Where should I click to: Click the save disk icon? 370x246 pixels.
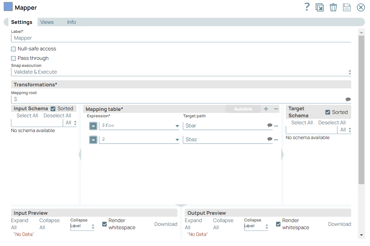click(x=347, y=7)
